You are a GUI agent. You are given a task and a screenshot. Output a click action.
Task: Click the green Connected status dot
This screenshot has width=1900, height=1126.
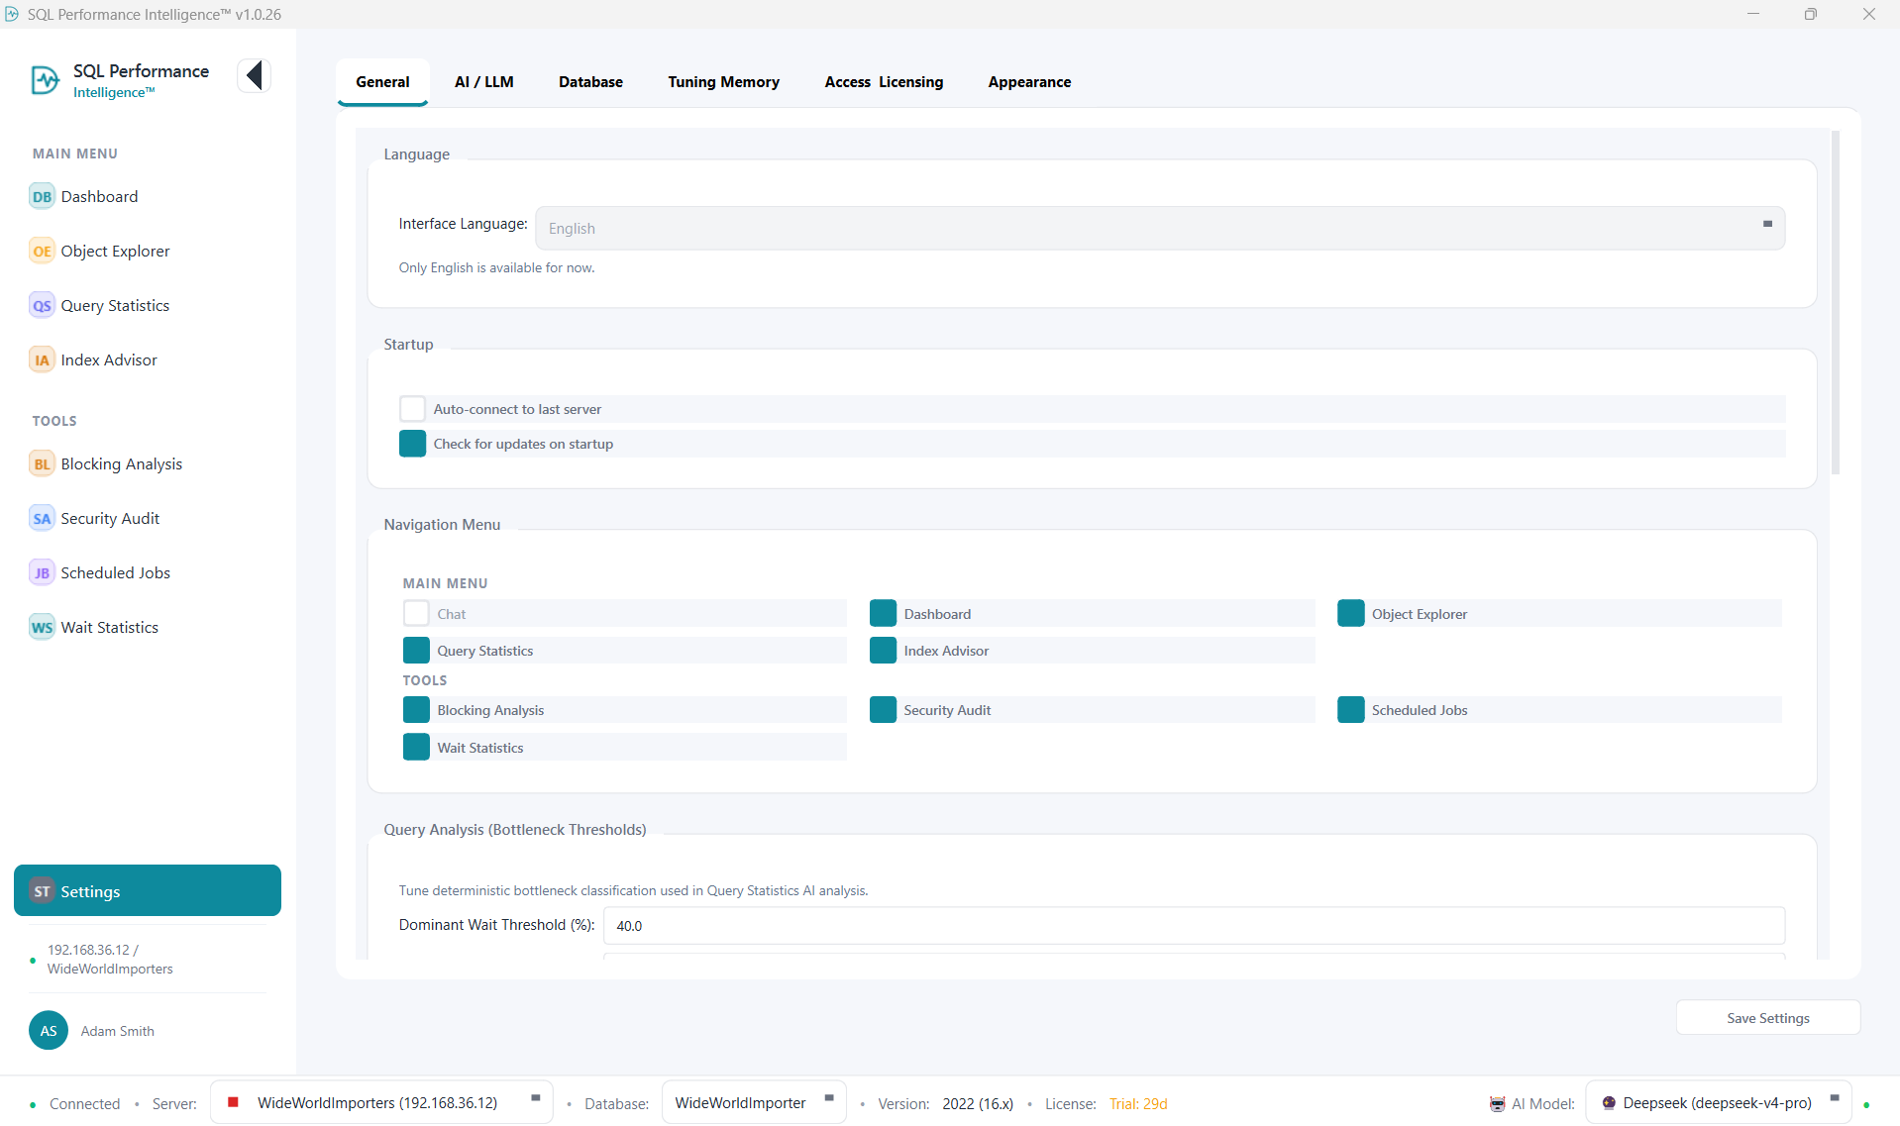[x=33, y=1104]
